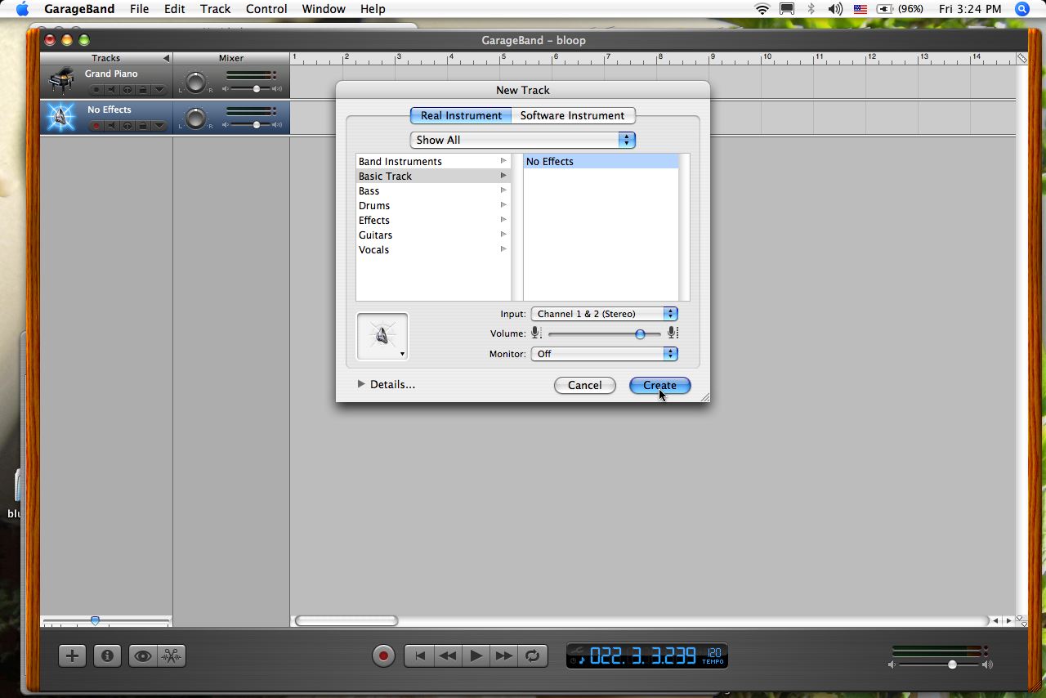Collapse the Mixer with the Tracks header triangle
The height and width of the screenshot is (698, 1046).
click(166, 58)
